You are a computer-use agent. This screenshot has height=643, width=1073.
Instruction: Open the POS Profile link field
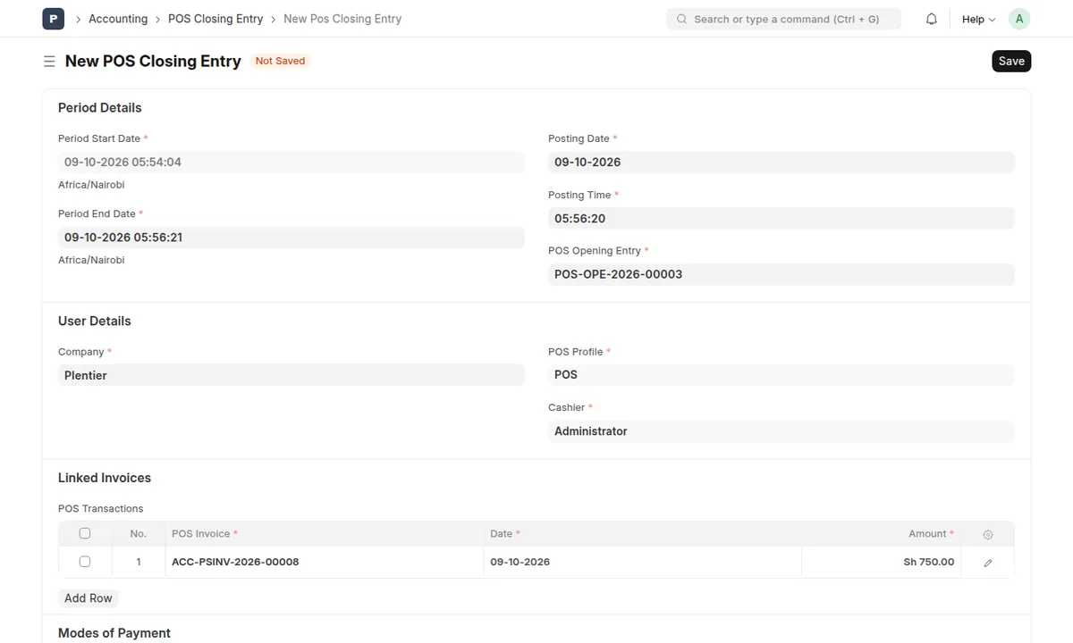tap(781, 375)
